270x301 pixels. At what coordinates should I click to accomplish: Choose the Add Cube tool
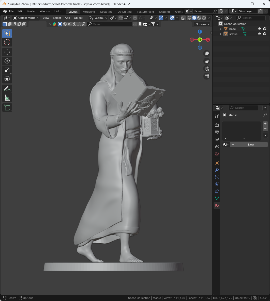tap(7, 107)
